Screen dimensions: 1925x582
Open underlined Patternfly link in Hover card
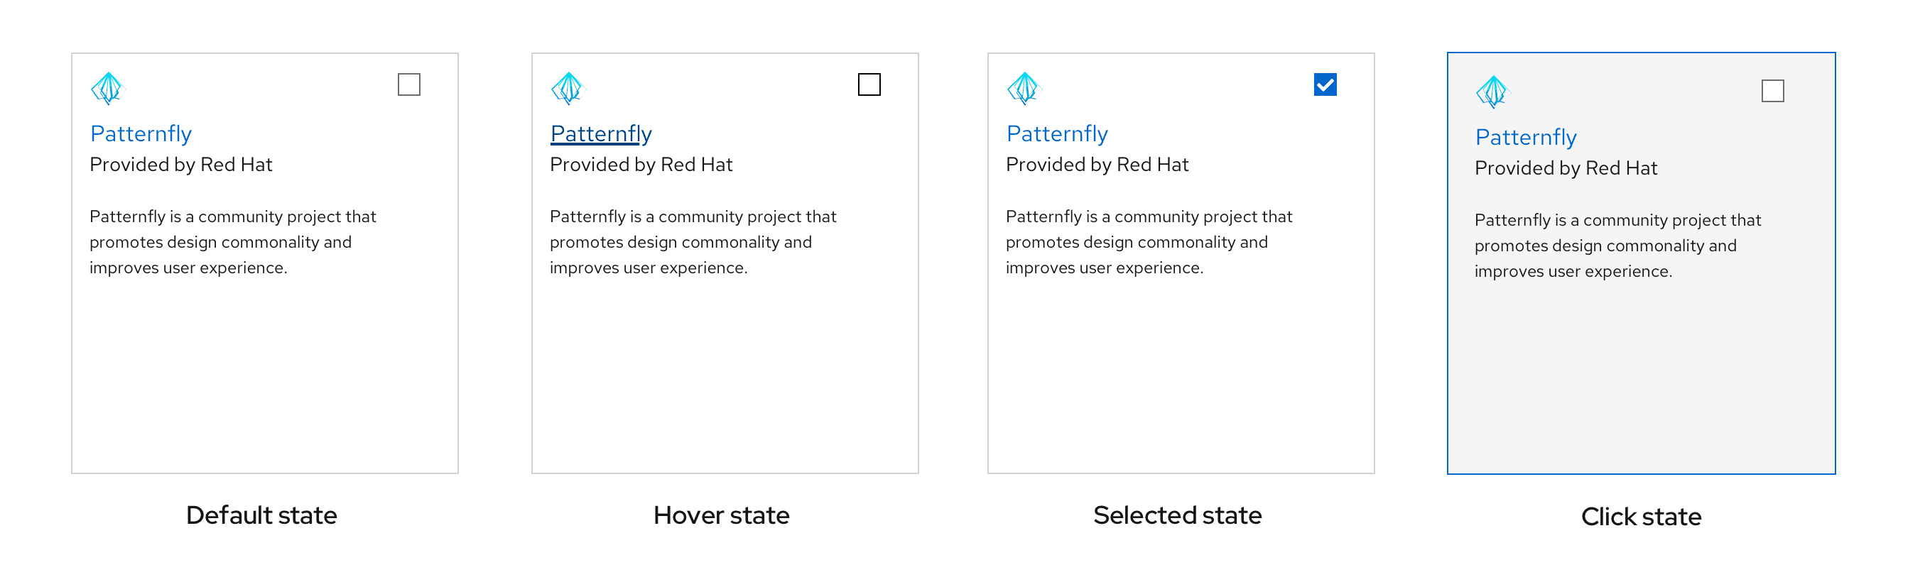tap(601, 133)
